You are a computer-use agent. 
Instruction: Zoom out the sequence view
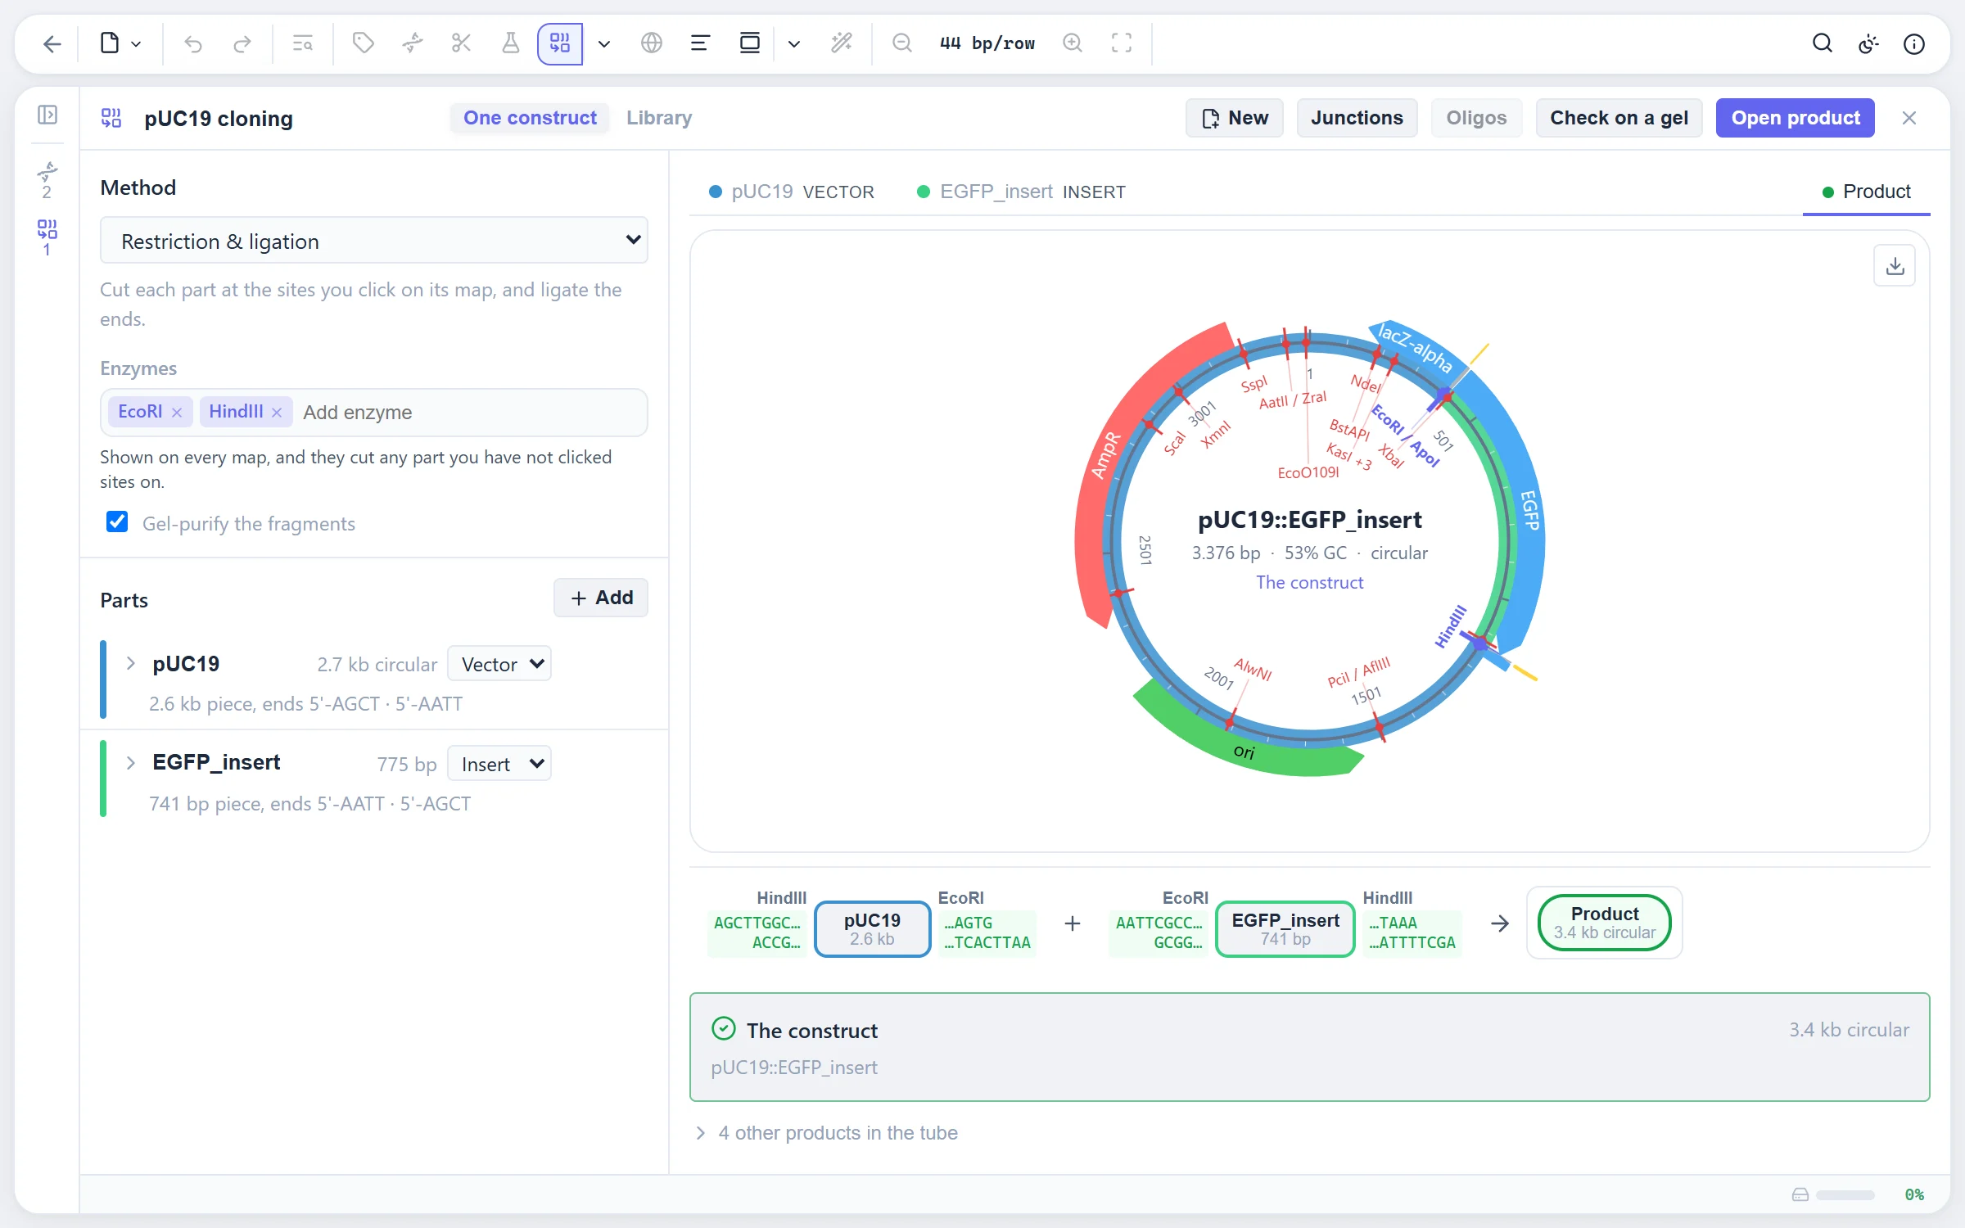[x=902, y=43]
